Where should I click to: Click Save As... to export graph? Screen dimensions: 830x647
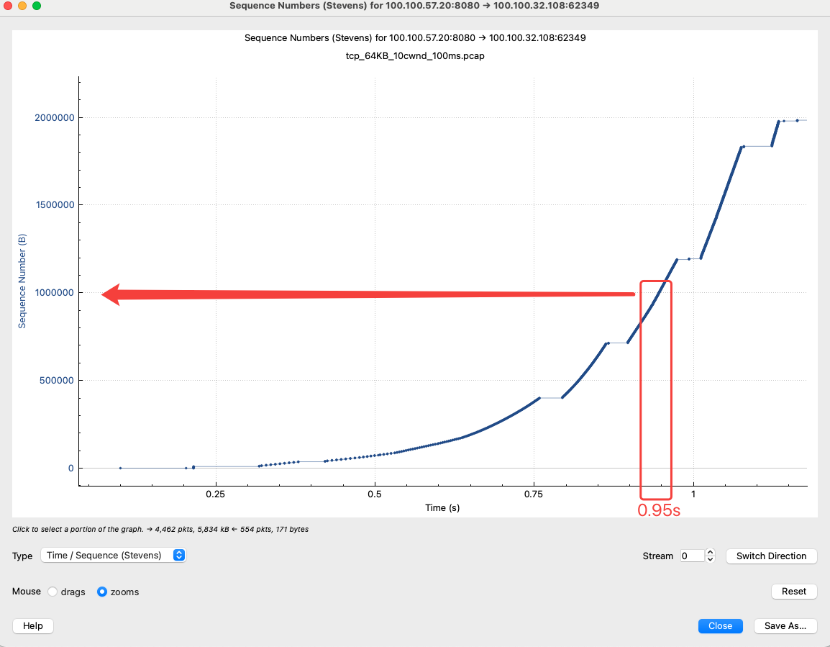(x=785, y=626)
